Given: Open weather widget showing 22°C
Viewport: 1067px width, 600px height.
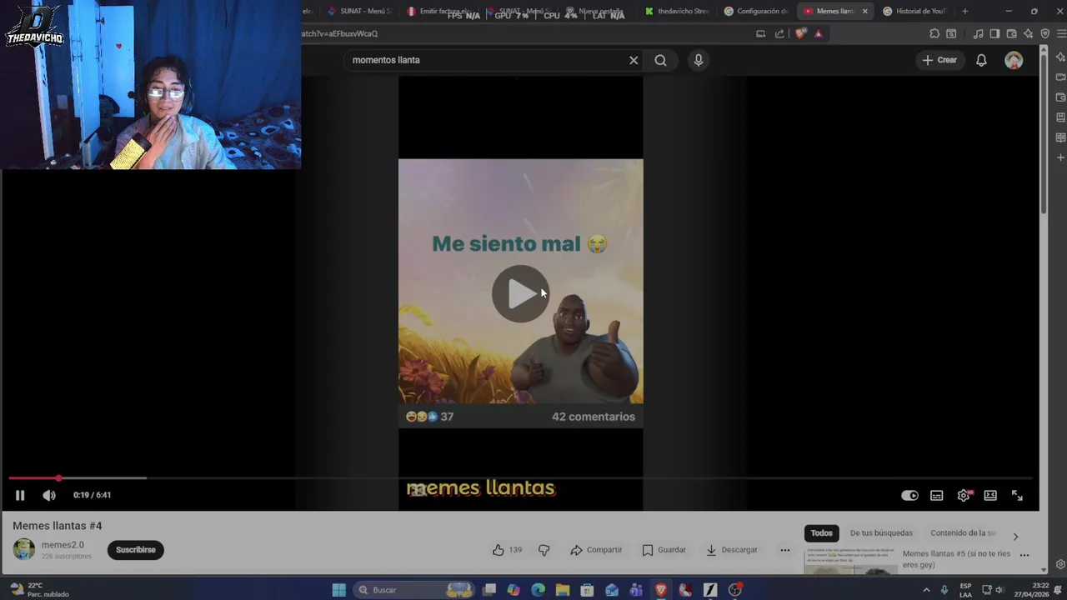Looking at the screenshot, I should (38, 590).
